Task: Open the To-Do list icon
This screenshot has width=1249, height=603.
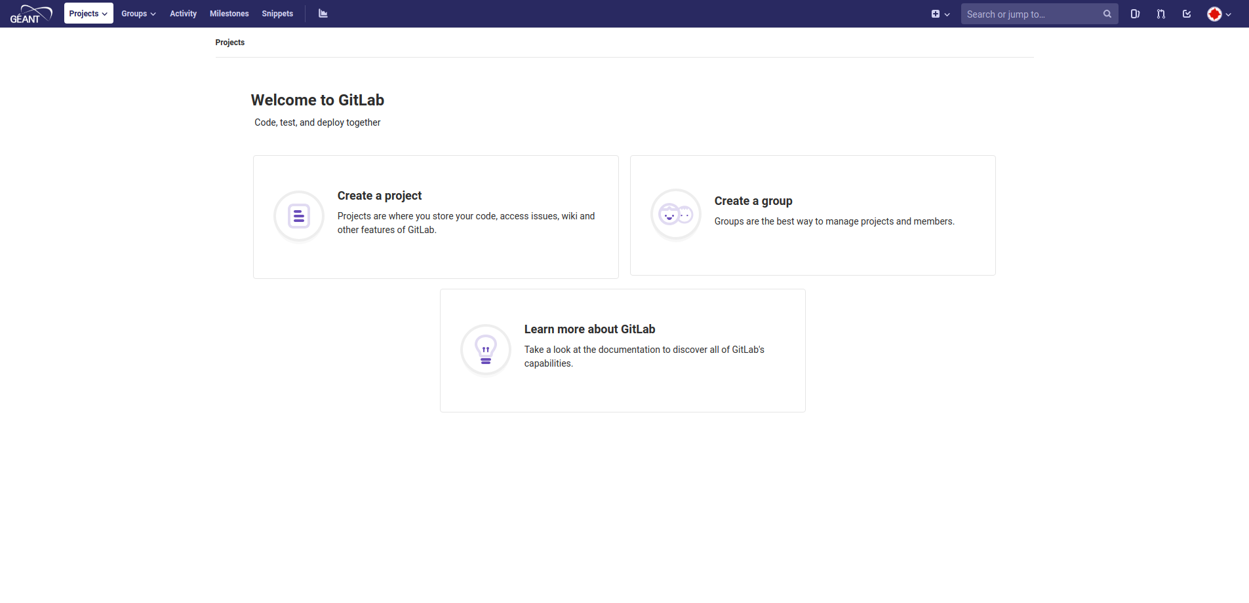Action: [x=1187, y=14]
